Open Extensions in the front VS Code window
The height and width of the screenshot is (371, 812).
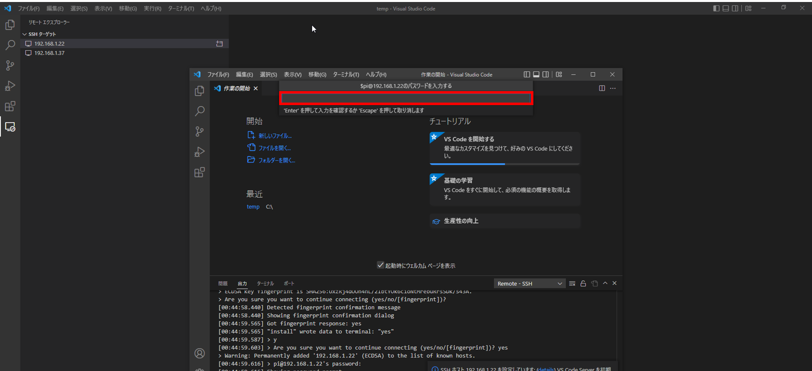point(200,172)
